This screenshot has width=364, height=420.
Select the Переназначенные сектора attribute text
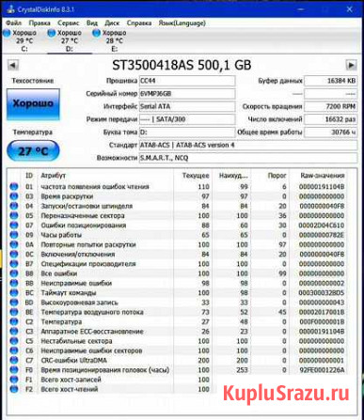[x=83, y=216]
